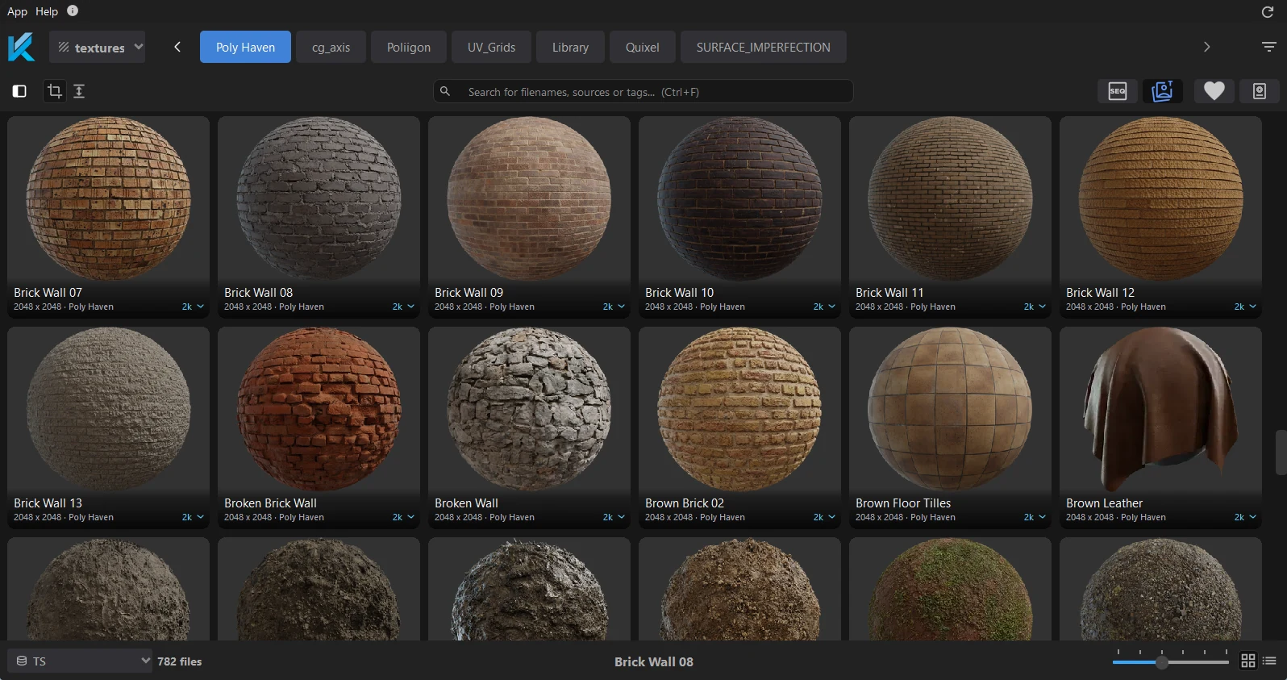
Task: Switch to list view icon
Action: tap(1269, 661)
